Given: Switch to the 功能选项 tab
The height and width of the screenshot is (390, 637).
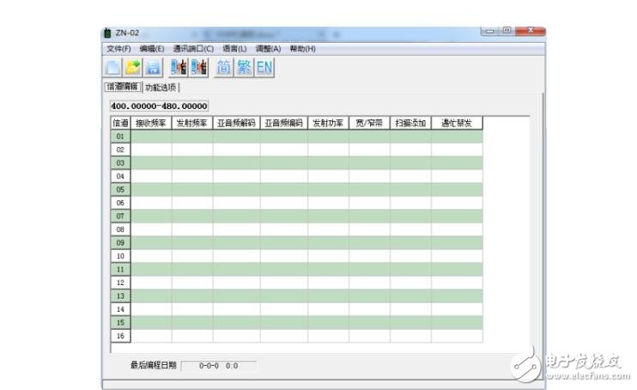Looking at the screenshot, I should click(161, 87).
